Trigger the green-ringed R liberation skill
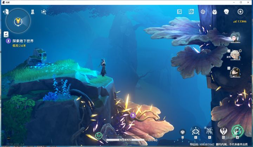The height and width of the screenshot is (147, 253). (x=237, y=131)
